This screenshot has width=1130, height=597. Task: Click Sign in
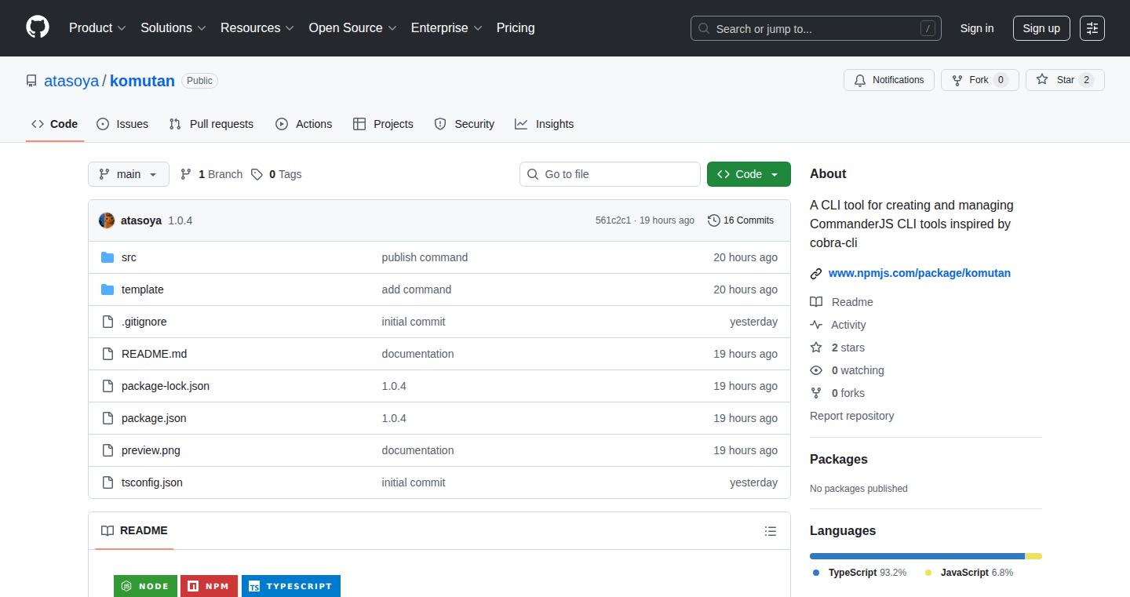[977, 28]
